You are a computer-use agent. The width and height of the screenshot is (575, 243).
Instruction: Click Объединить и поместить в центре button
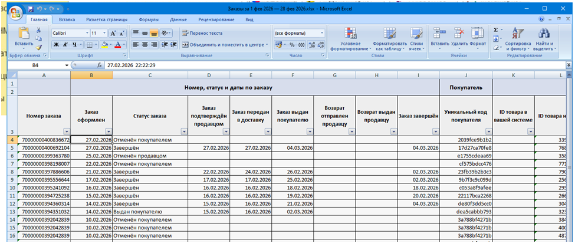222,45
